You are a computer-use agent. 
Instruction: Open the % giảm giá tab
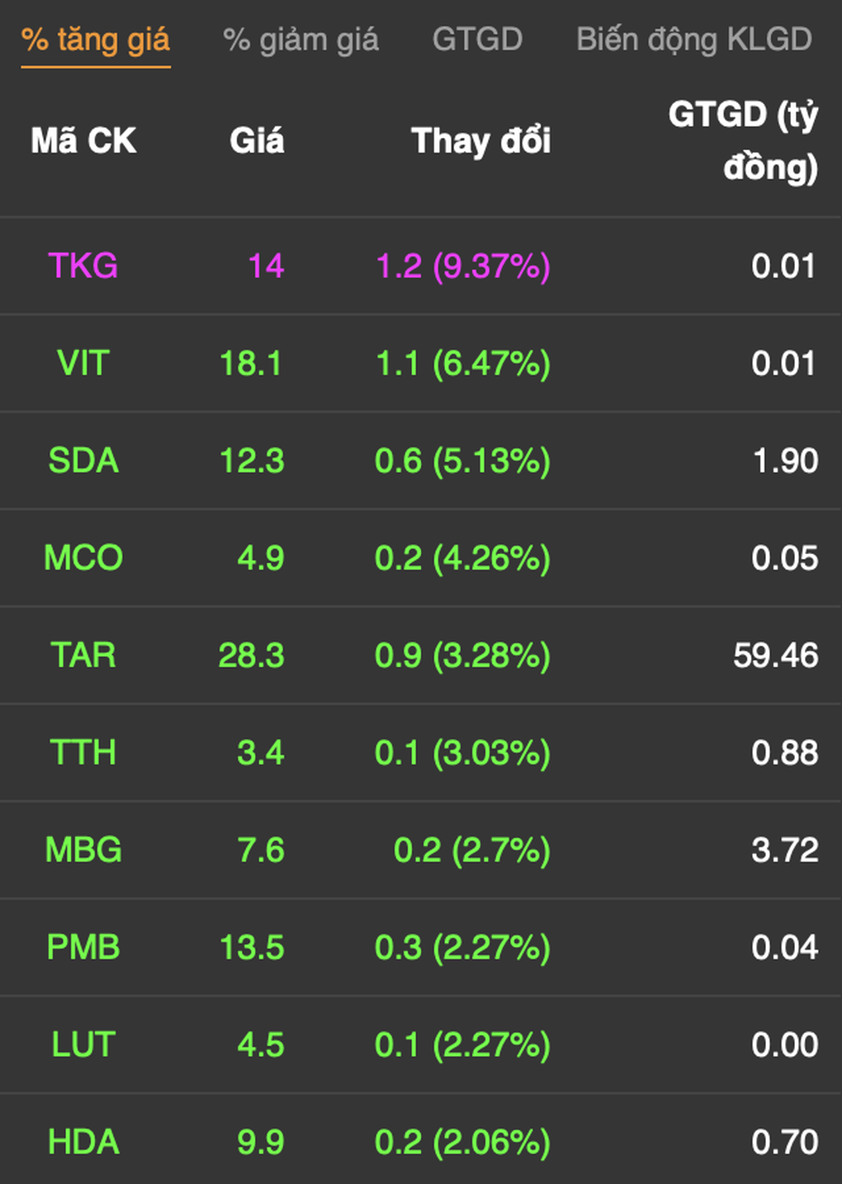pos(300,40)
